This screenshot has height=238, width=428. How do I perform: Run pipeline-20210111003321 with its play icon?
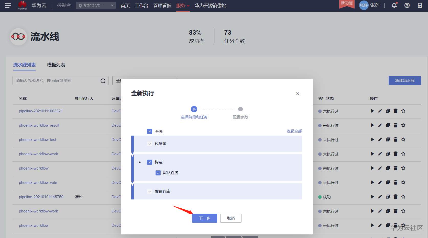pos(372,111)
